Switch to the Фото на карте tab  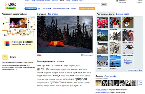coord(122,14)
